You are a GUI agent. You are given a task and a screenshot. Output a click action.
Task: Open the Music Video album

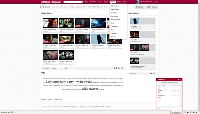coord(142,50)
